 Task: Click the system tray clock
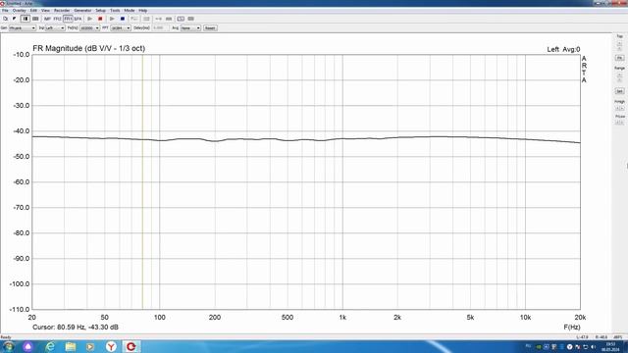click(610, 346)
